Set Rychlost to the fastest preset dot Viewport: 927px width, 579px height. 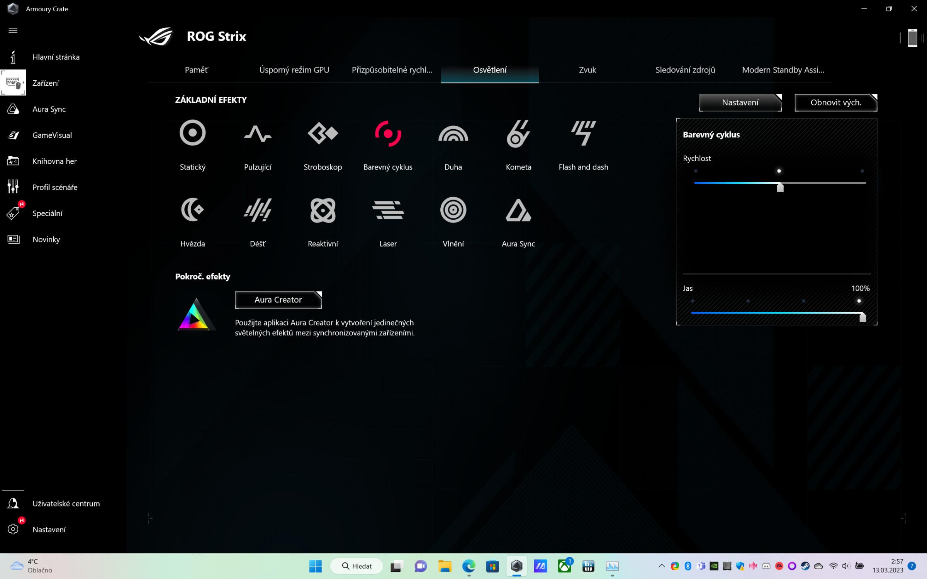pos(862,171)
